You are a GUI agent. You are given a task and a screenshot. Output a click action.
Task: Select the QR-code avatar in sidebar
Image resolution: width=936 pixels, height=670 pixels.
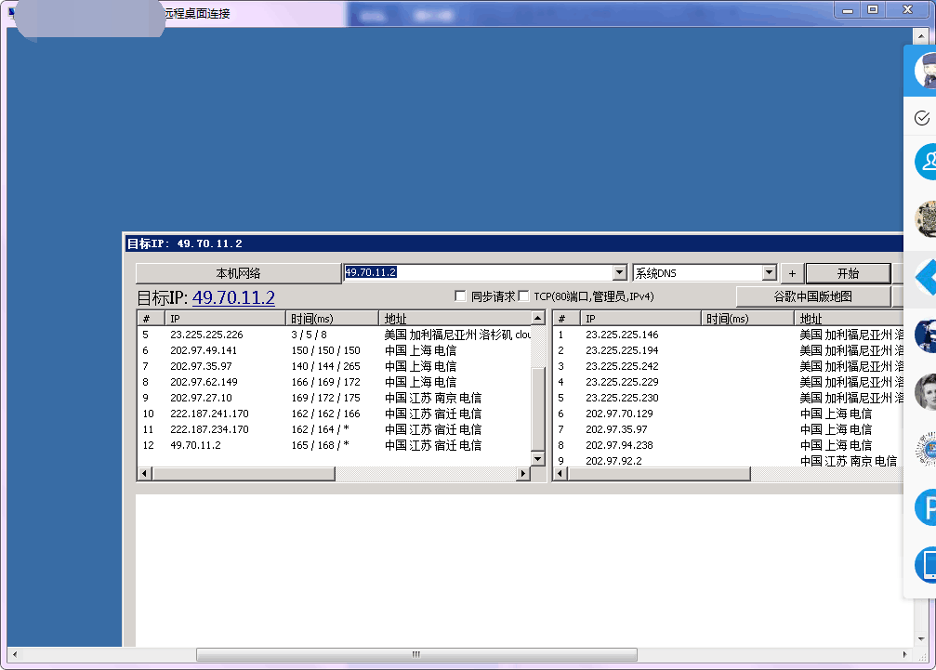click(x=926, y=218)
